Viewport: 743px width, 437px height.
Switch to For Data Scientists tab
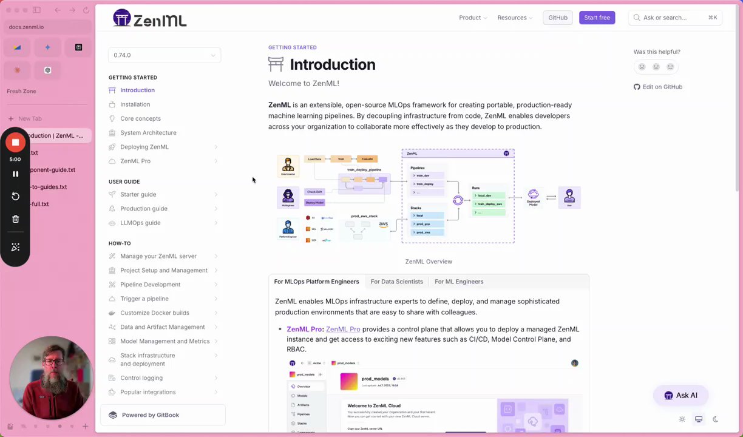[x=397, y=282]
